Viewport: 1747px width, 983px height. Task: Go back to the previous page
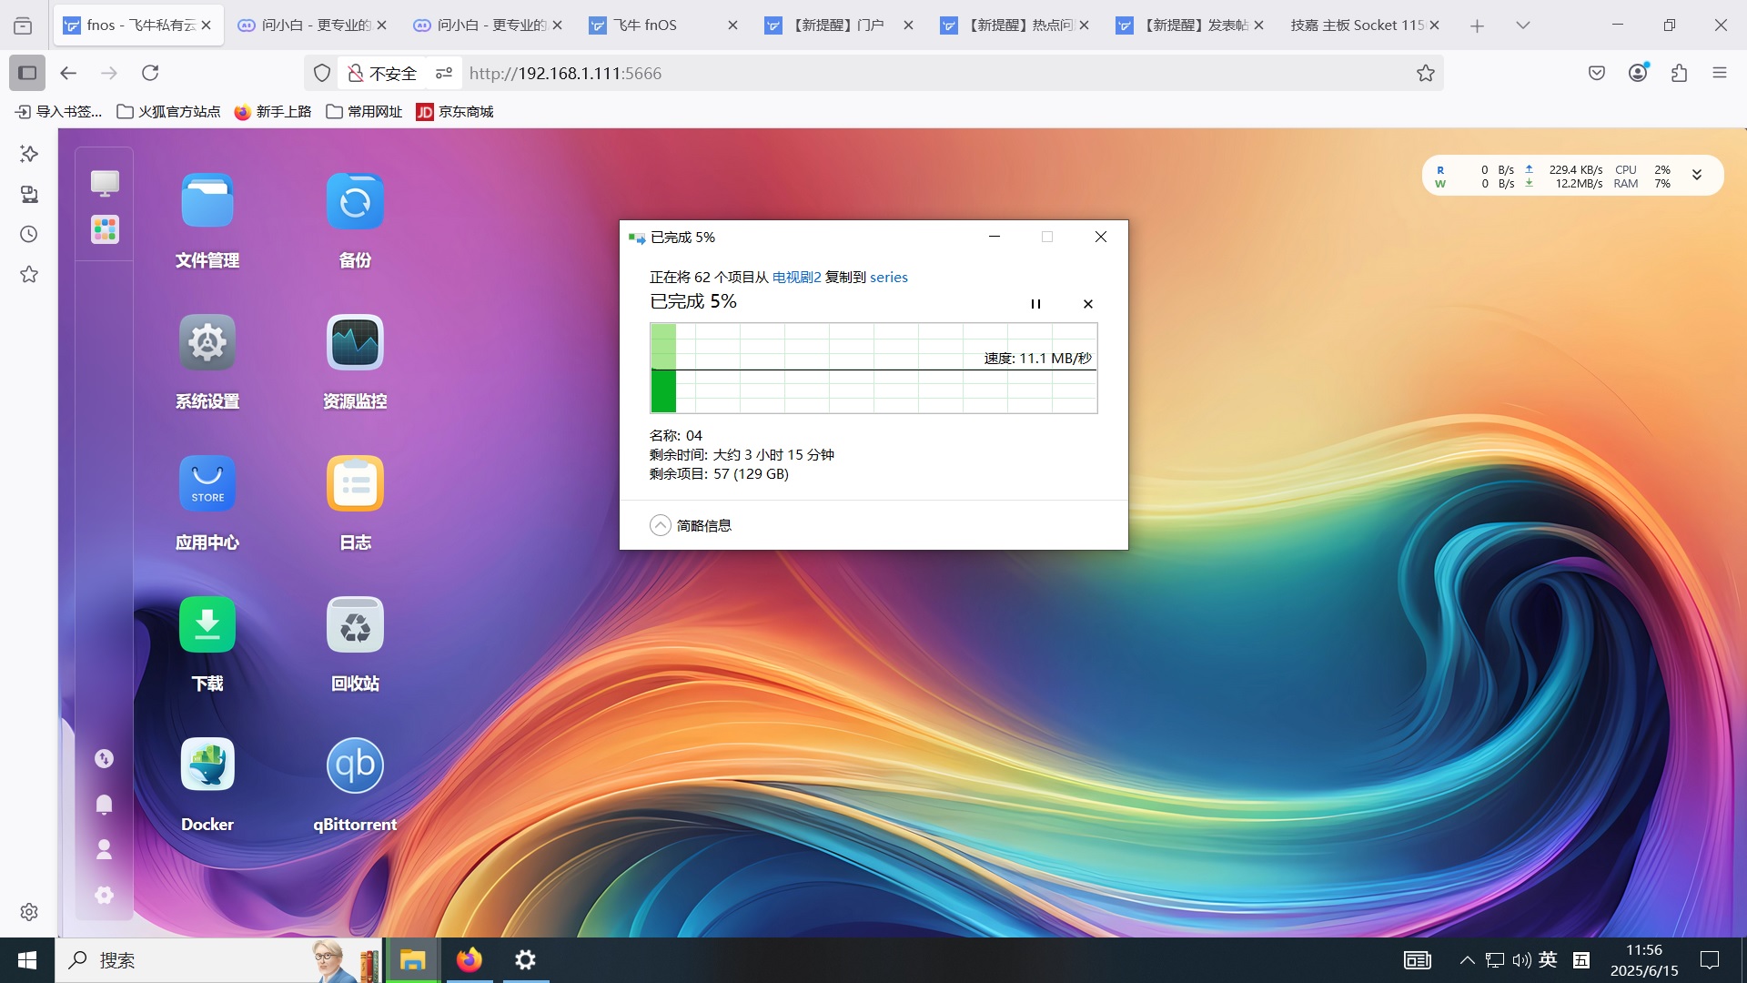(68, 73)
